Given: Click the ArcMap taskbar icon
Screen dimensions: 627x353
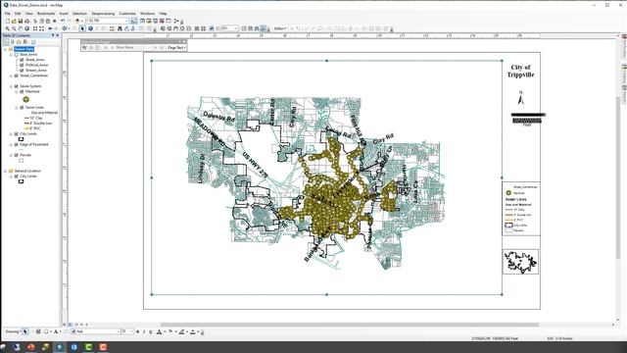Looking at the screenshot, I should pos(59,347).
